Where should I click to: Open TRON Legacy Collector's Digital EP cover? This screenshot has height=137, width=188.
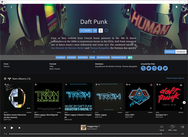coord(78,97)
